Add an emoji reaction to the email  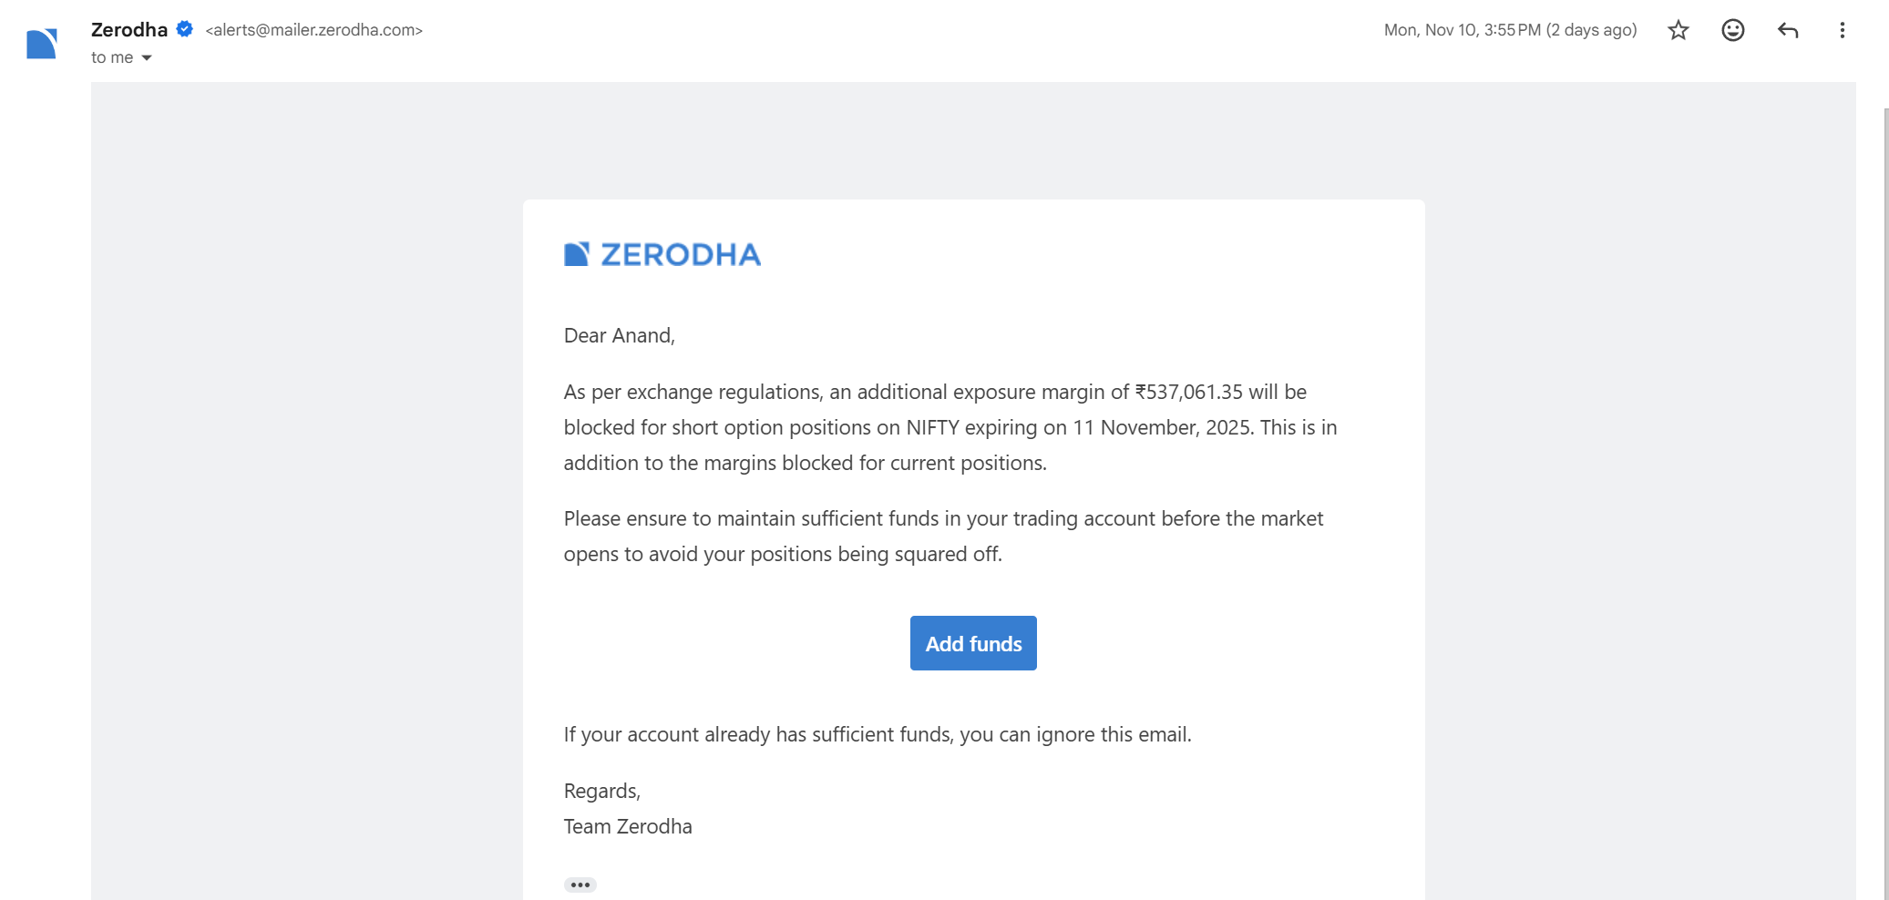(1732, 30)
